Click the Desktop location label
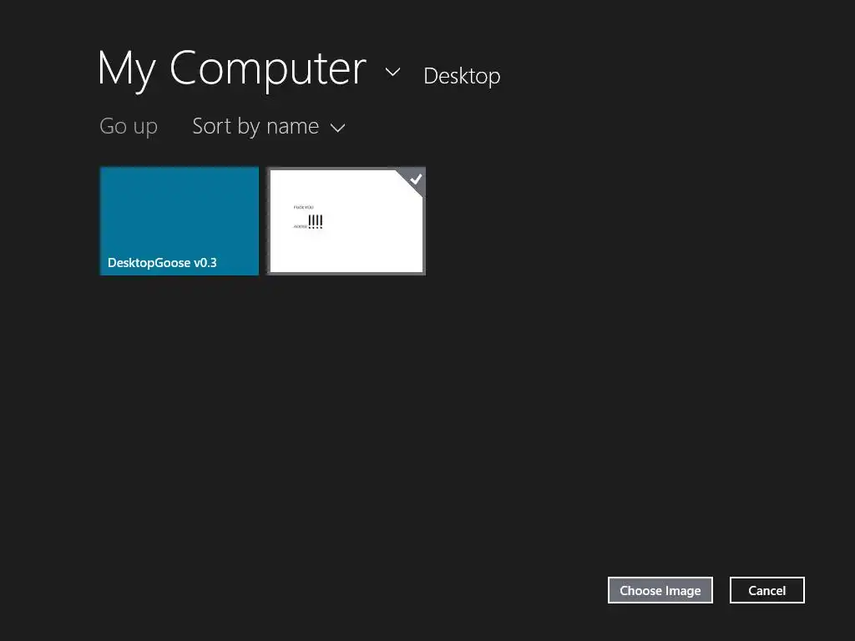The image size is (855, 641). [462, 76]
